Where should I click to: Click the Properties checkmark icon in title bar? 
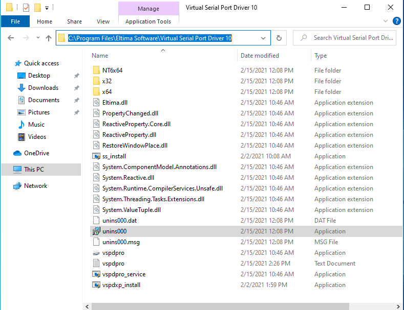tap(26, 8)
